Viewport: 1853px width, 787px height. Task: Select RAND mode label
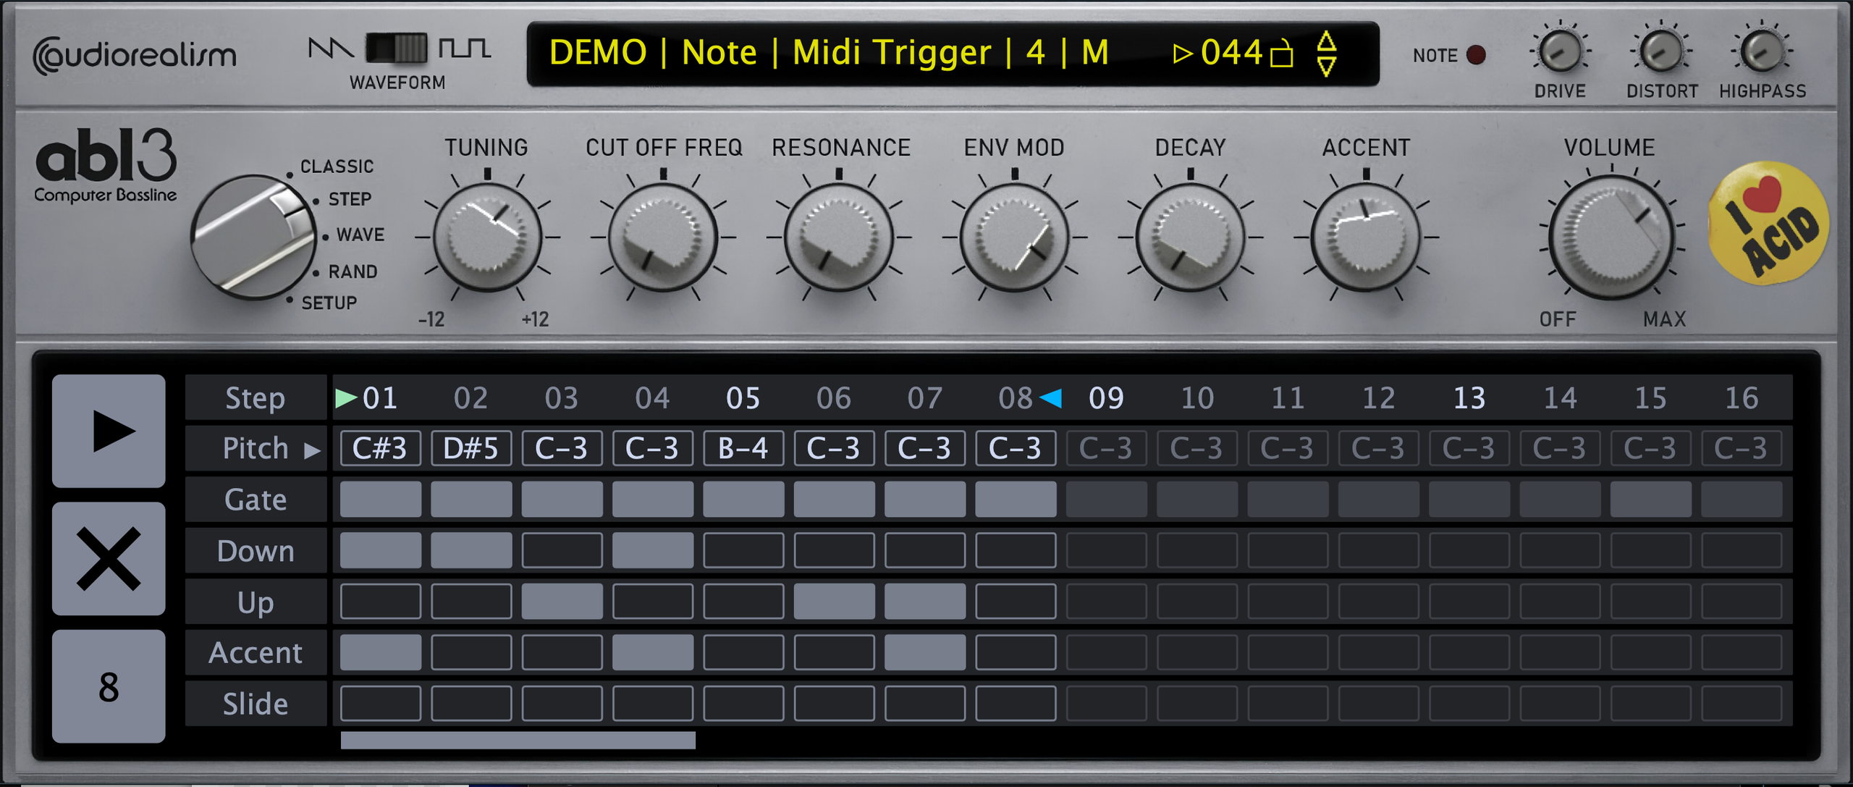point(353,272)
